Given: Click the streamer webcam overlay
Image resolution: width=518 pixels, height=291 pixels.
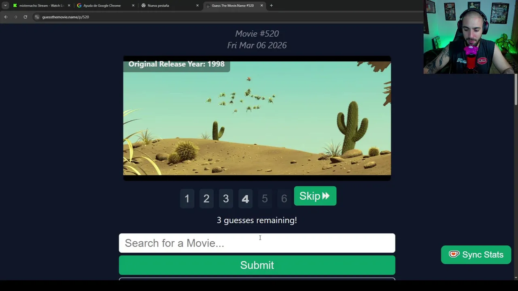Looking at the screenshot, I should point(471,37).
